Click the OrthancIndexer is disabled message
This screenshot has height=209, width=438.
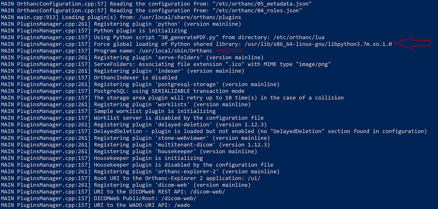pyautogui.click(x=136, y=78)
